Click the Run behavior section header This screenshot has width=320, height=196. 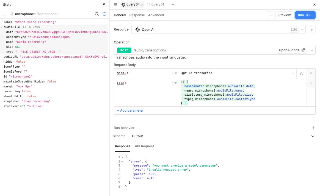(x=124, y=128)
